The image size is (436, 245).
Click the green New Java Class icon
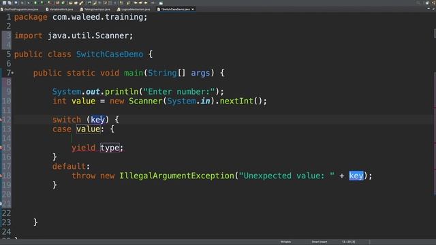63,3
